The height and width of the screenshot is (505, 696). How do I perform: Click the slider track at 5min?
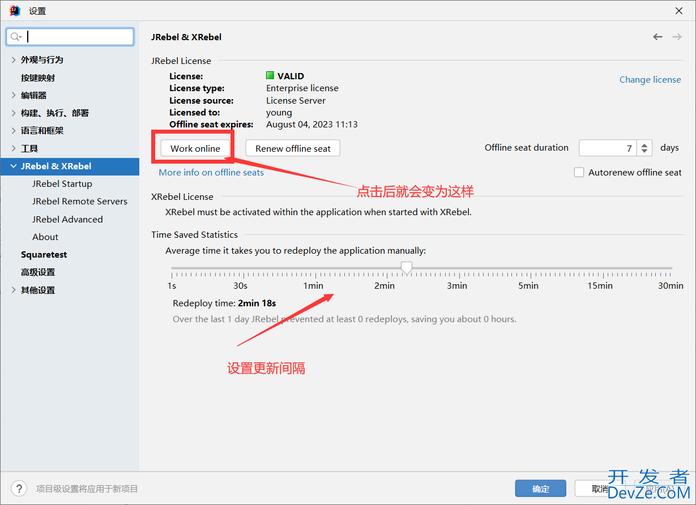[528, 268]
